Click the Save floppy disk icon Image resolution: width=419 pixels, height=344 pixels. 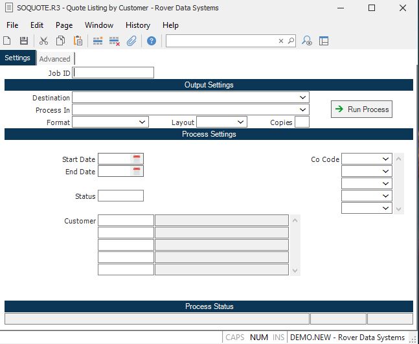24,41
